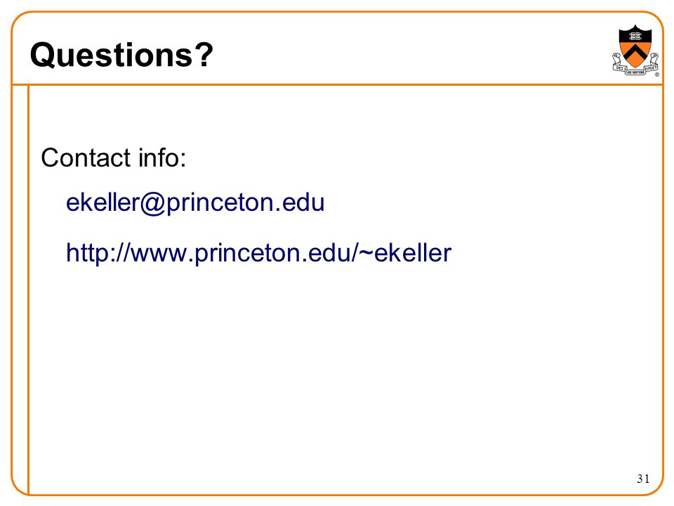
Task: Click the motto ribbon beneath the shield
Action: point(636,67)
